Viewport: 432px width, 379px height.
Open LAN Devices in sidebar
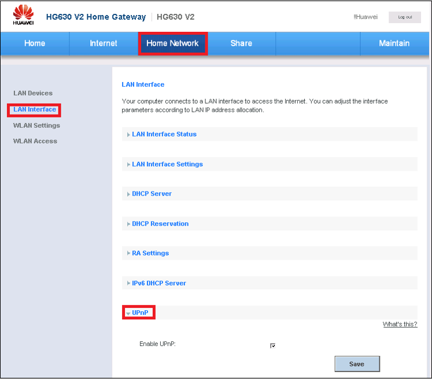[33, 93]
